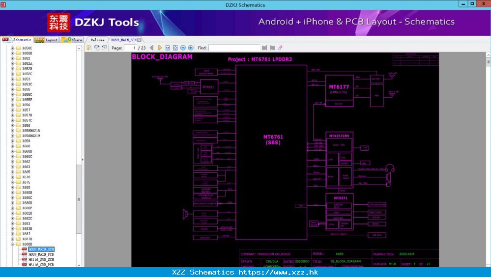Expand the X658M6218 folder node
Viewport: 491px width, 277px height.
click(12, 131)
